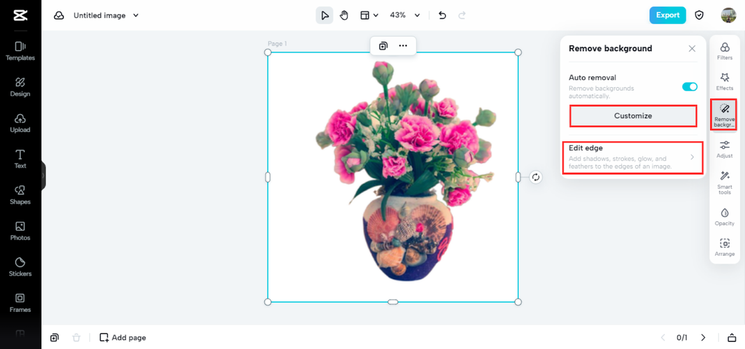The height and width of the screenshot is (349, 745).
Task: Click the Add page button
Action: [x=123, y=337]
